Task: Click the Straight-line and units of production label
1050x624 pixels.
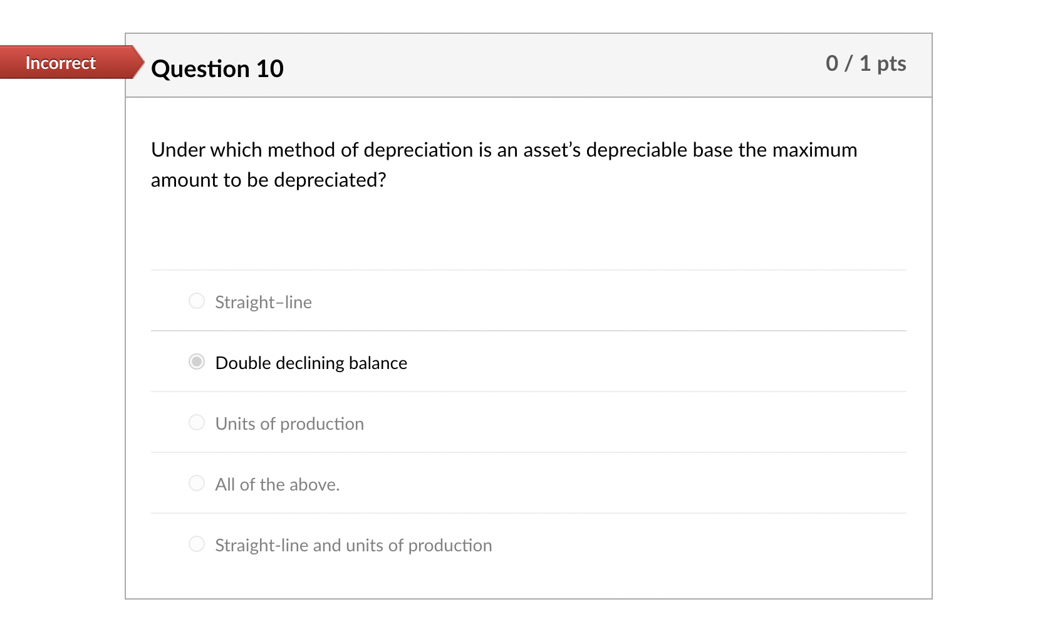Action: [x=353, y=545]
